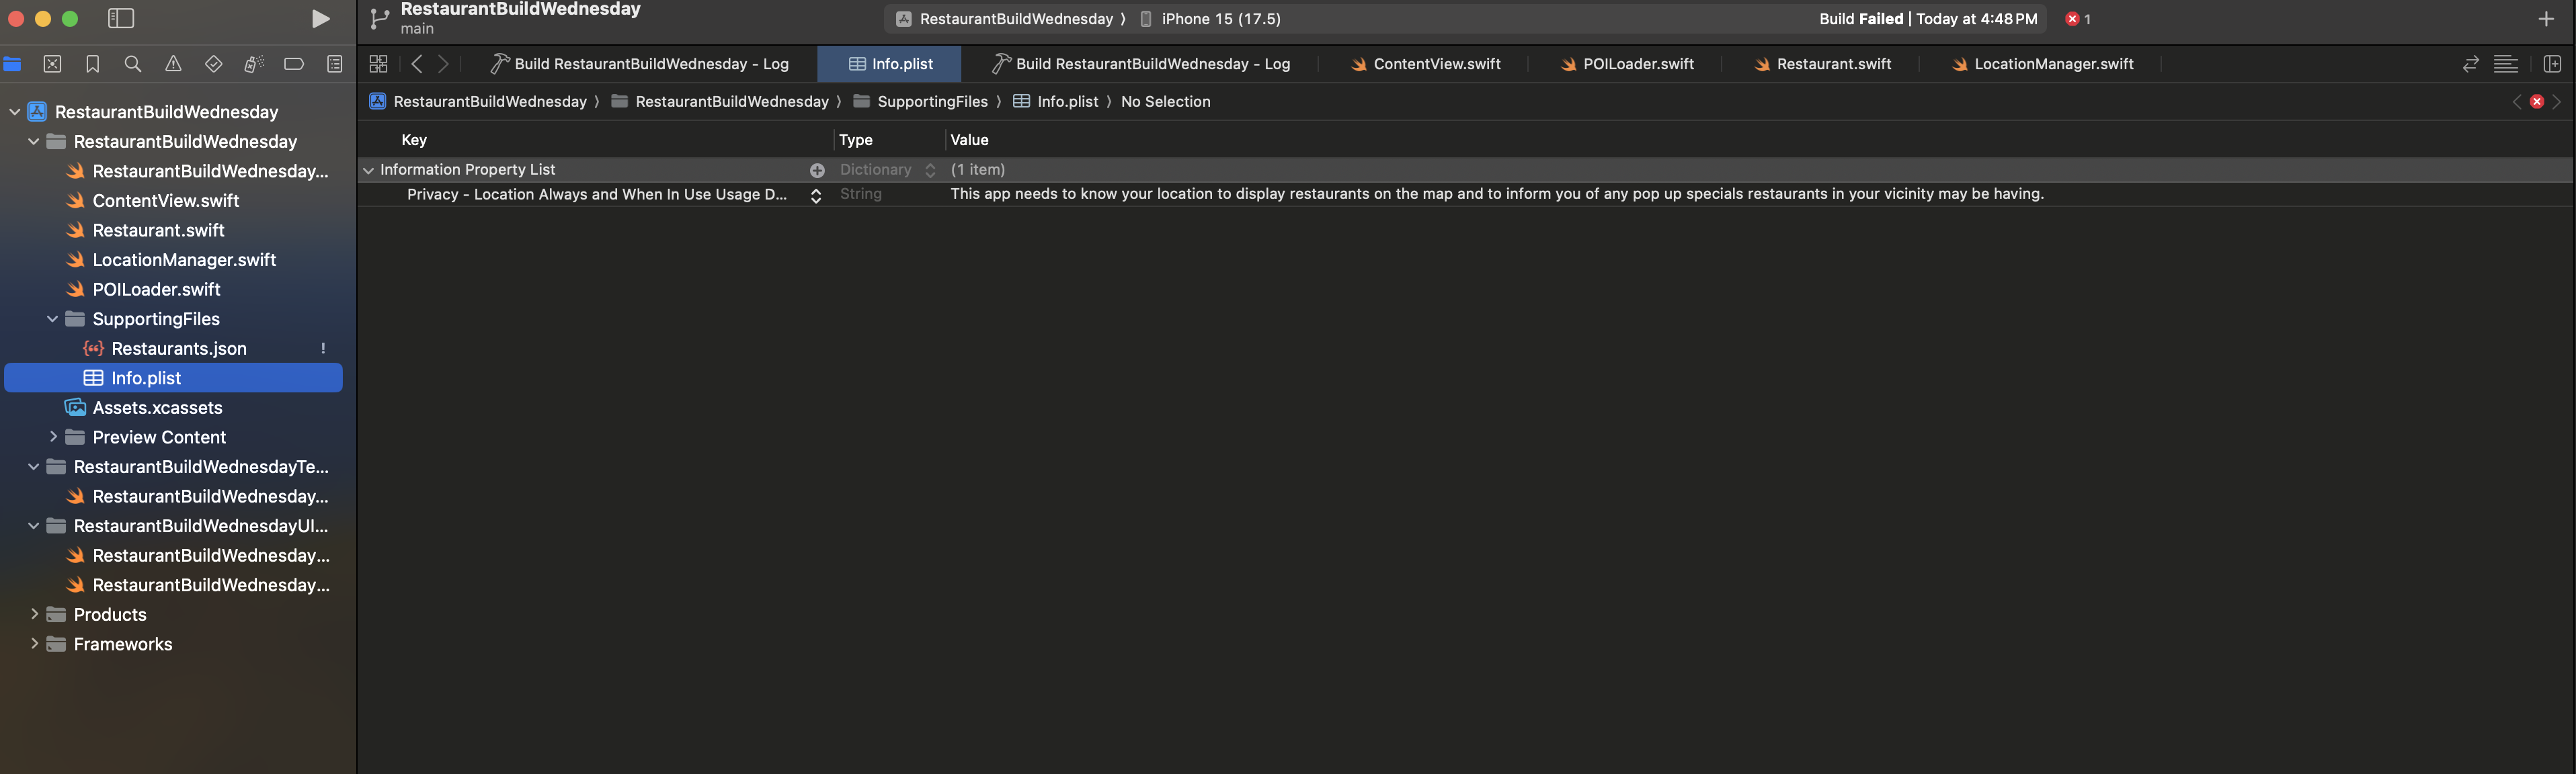
Task: Toggle the navigator sidebar visibility
Action: (x=121, y=19)
